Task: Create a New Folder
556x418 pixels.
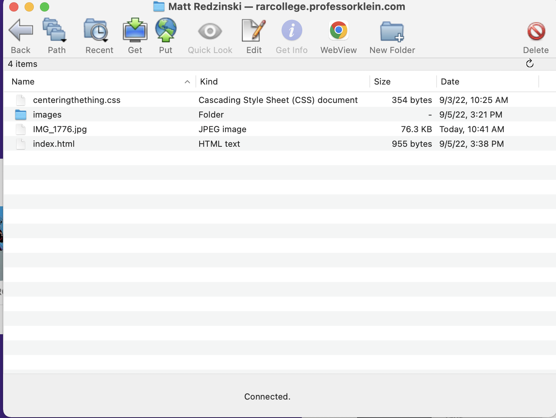Action: (392, 32)
